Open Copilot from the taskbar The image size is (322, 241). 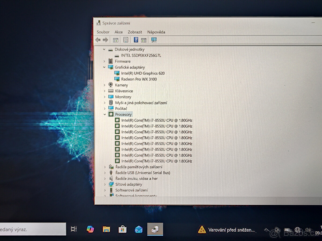click(90, 229)
